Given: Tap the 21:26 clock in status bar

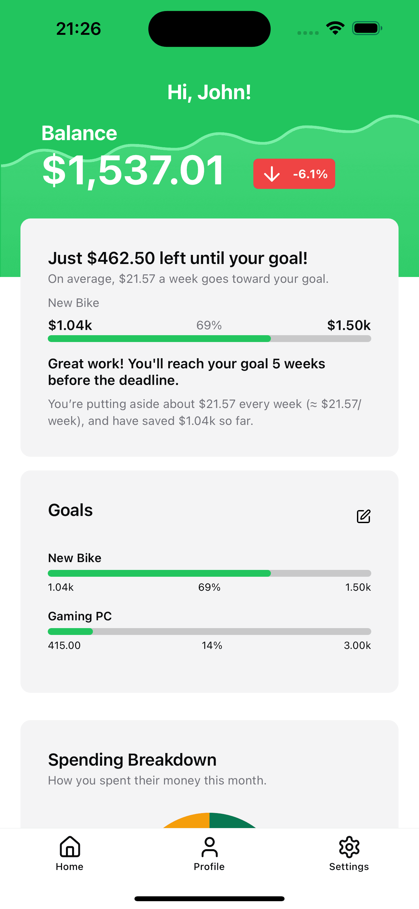Looking at the screenshot, I should click(79, 29).
